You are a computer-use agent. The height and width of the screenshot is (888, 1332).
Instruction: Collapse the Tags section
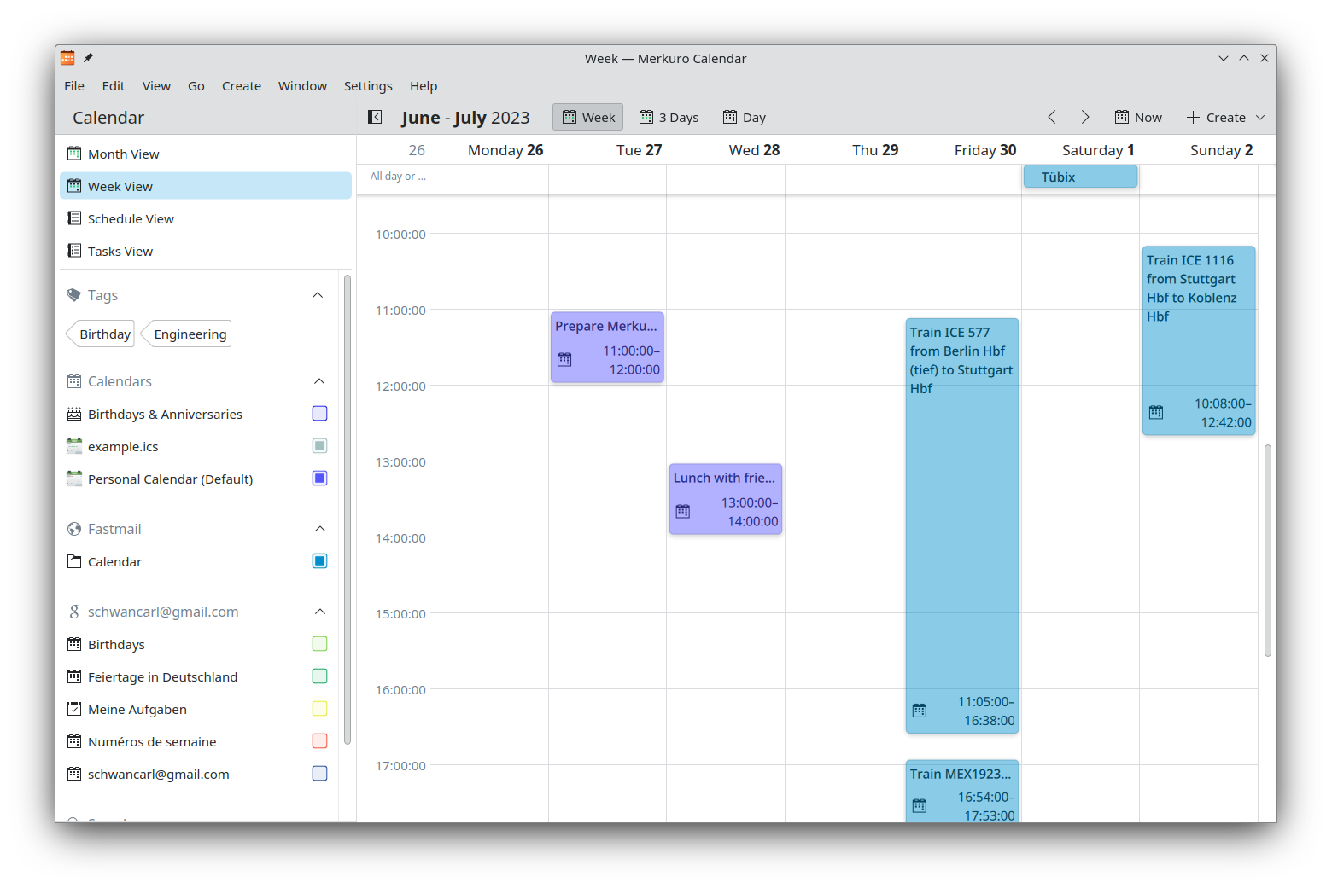(318, 295)
